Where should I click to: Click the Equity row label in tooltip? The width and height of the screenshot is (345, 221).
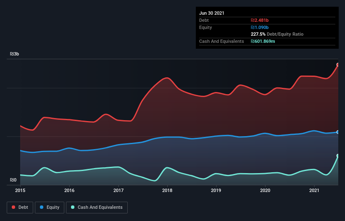[x=205, y=27]
